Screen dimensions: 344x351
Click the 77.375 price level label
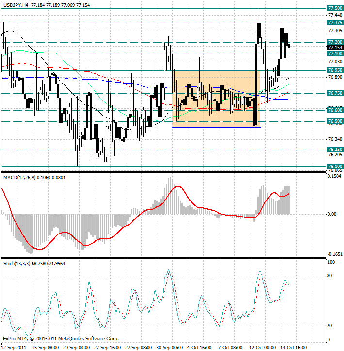point(335,22)
